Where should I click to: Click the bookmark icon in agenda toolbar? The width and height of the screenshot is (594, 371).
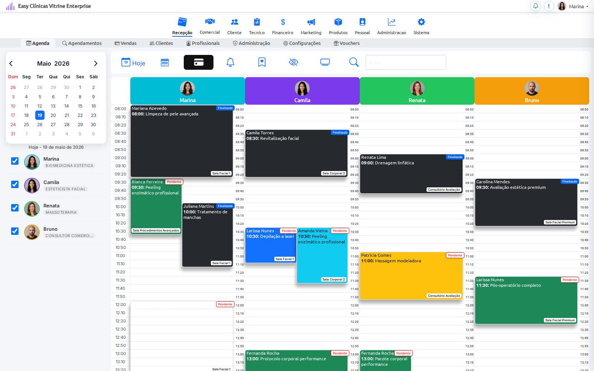[262, 62]
